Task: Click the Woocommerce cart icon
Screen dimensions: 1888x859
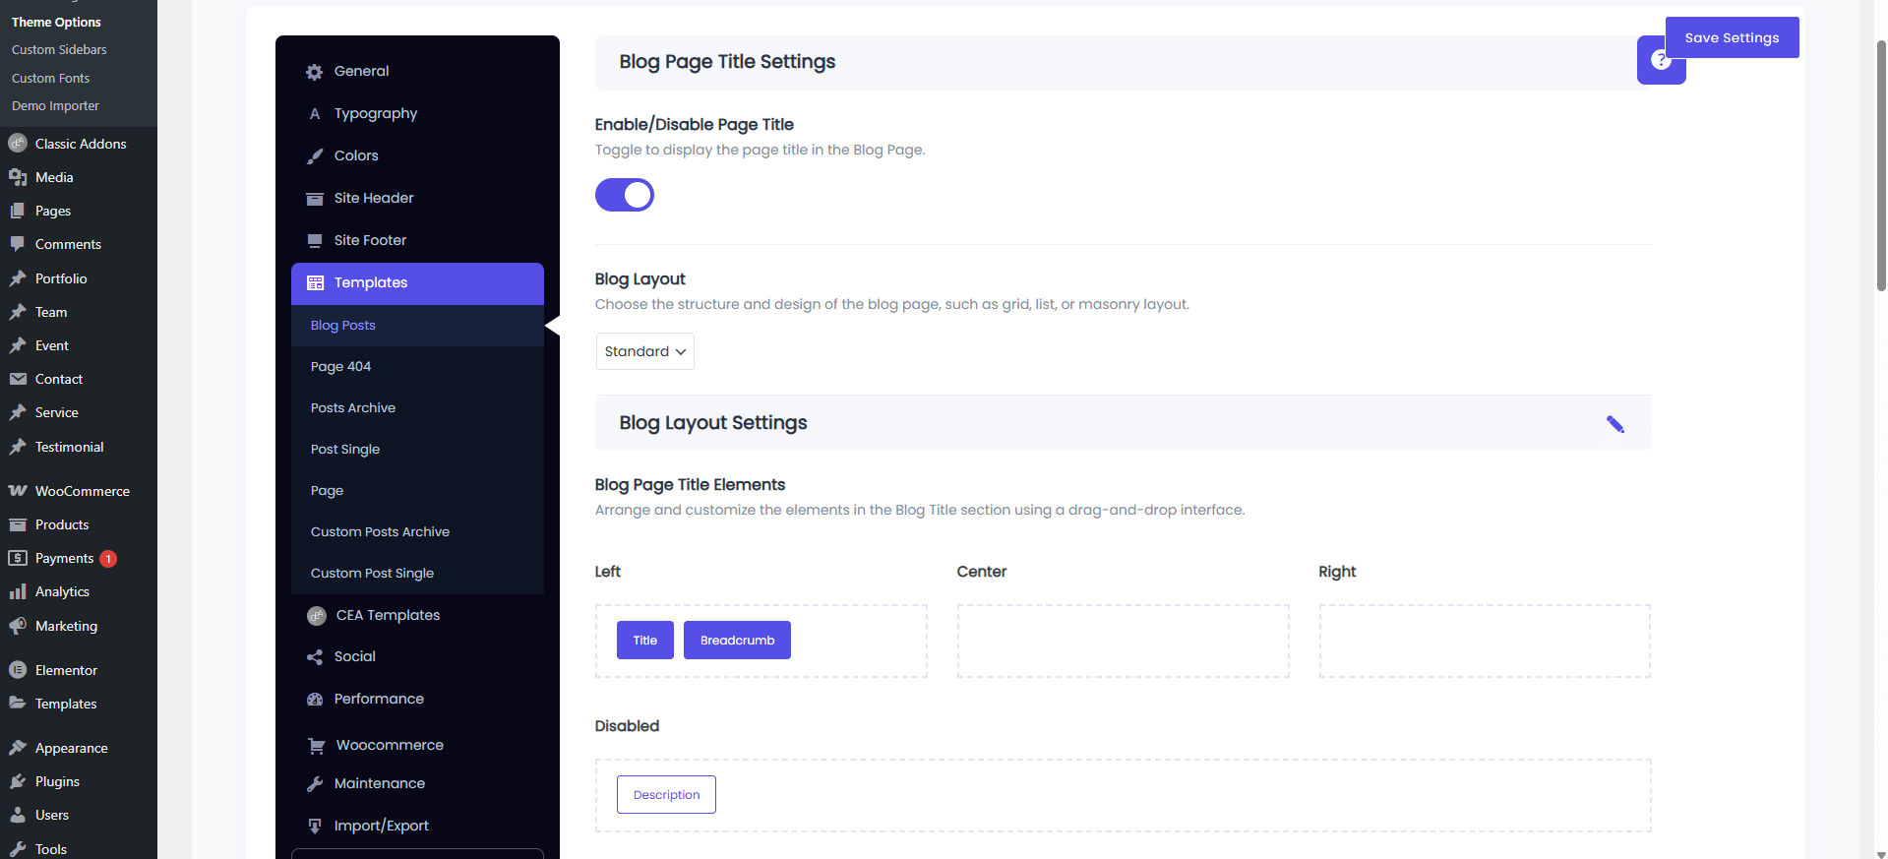Action: [x=316, y=746]
